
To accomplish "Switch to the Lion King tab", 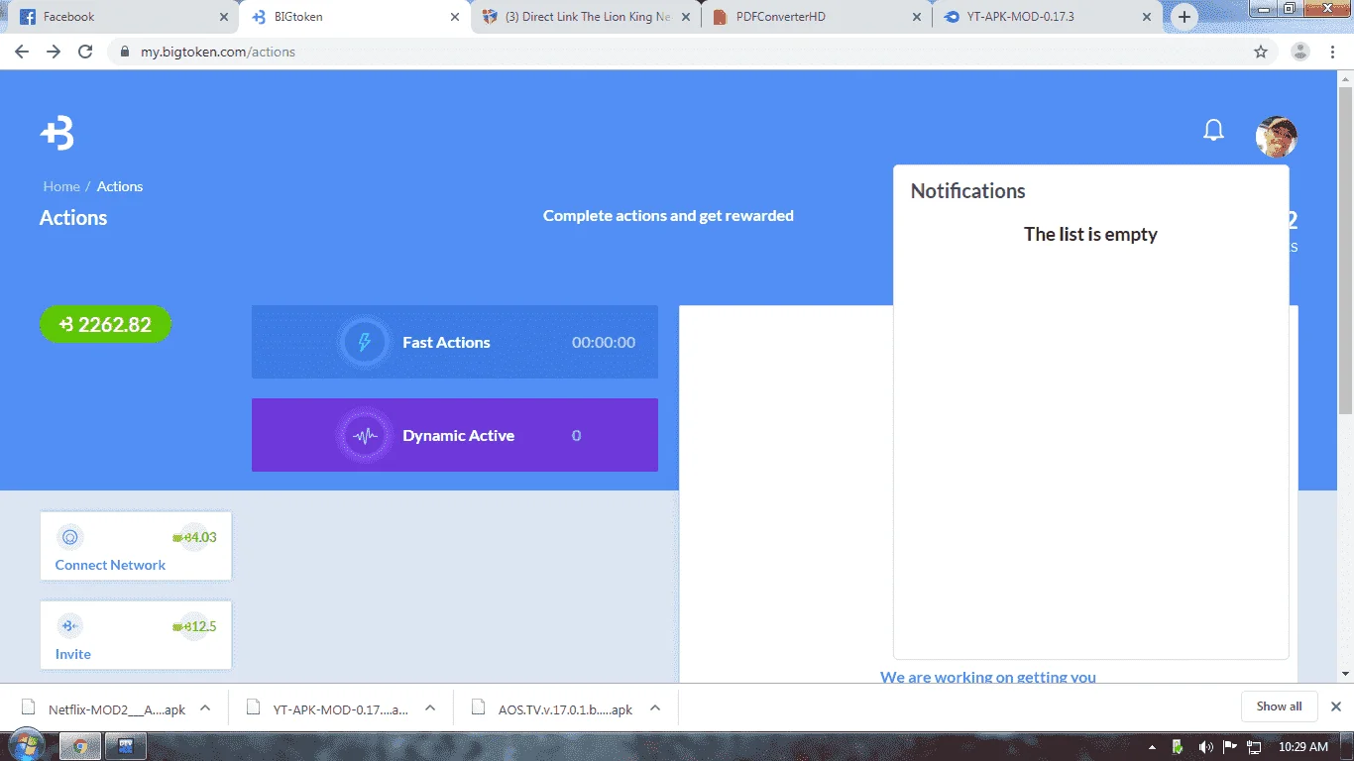I will click(x=587, y=17).
